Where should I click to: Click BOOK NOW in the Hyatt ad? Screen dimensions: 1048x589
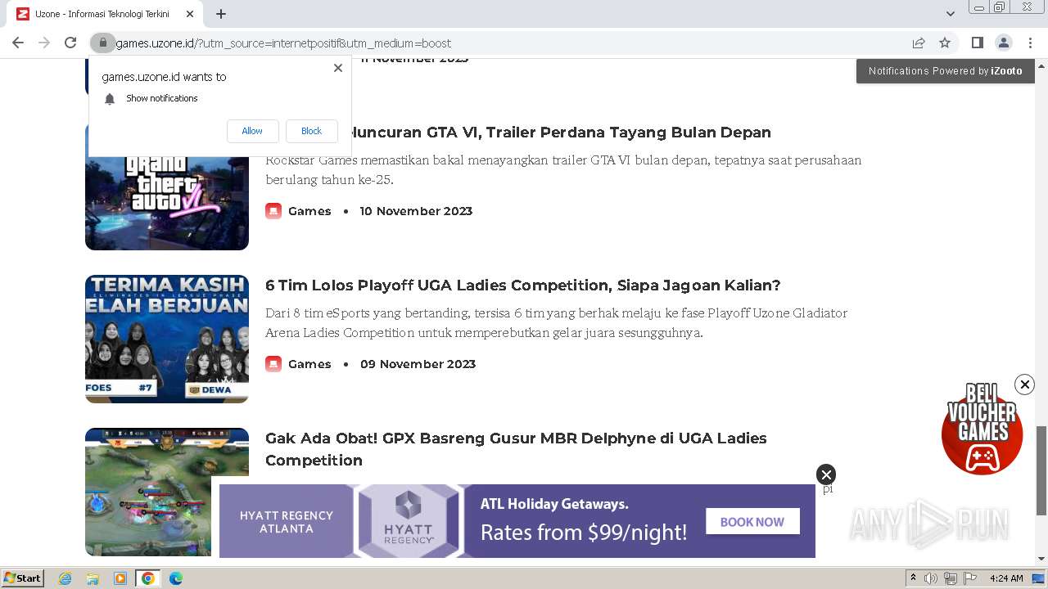click(752, 522)
